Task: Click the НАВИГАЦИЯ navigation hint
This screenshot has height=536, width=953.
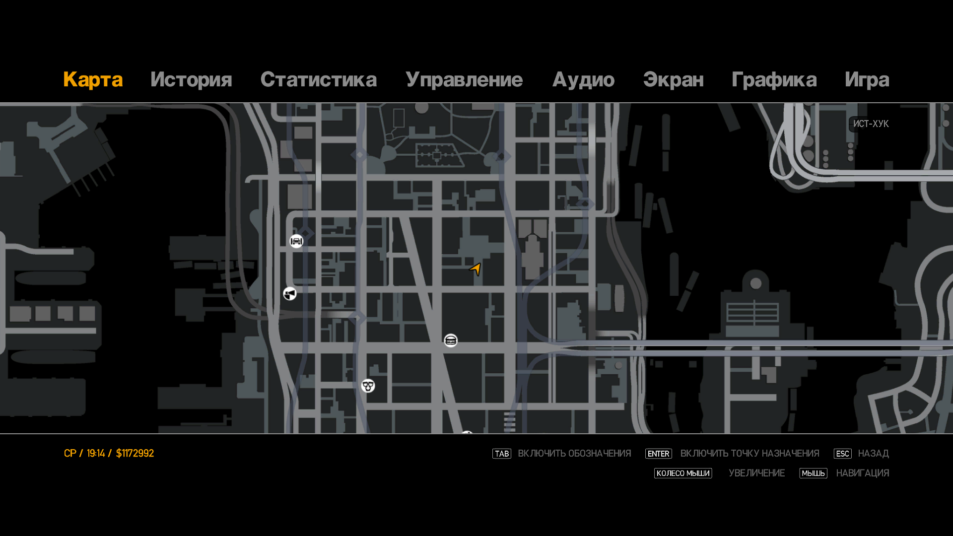Action: pos(862,473)
